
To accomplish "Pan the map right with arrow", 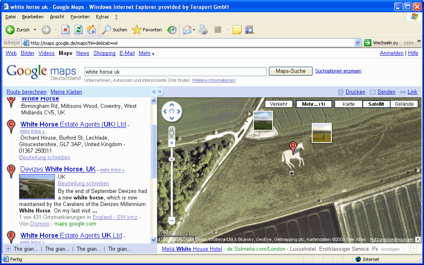I will pyautogui.click(x=179, y=112).
